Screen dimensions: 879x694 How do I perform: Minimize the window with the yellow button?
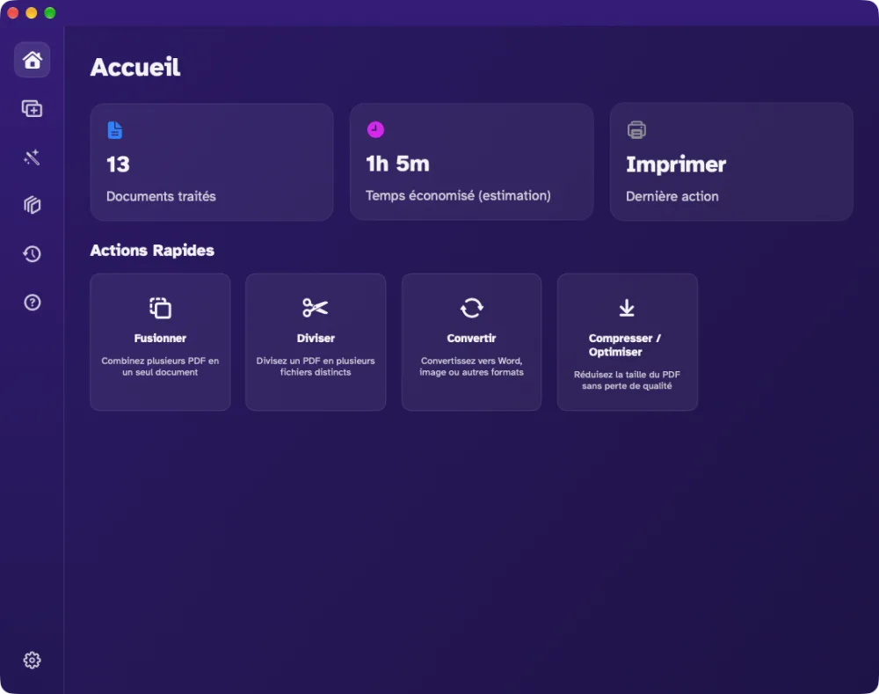click(32, 13)
